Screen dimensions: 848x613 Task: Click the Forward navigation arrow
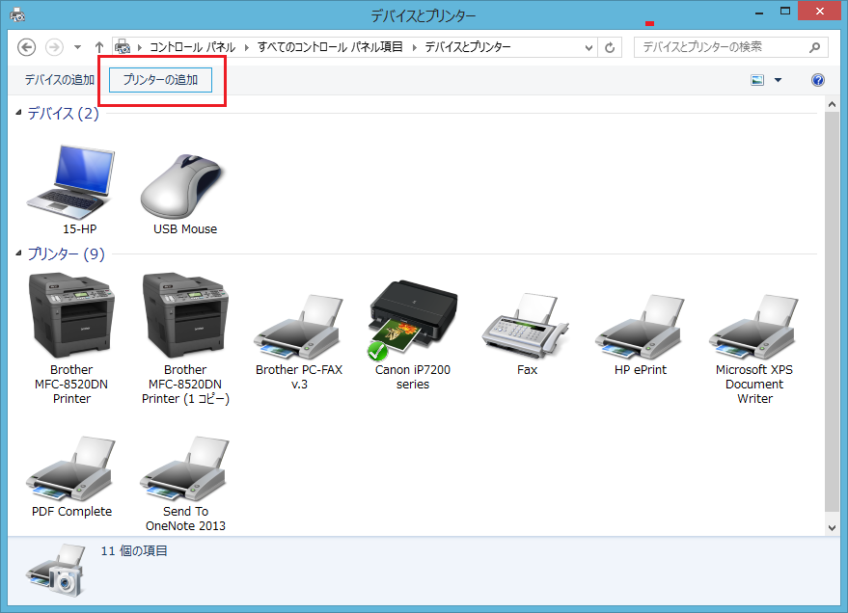54,47
